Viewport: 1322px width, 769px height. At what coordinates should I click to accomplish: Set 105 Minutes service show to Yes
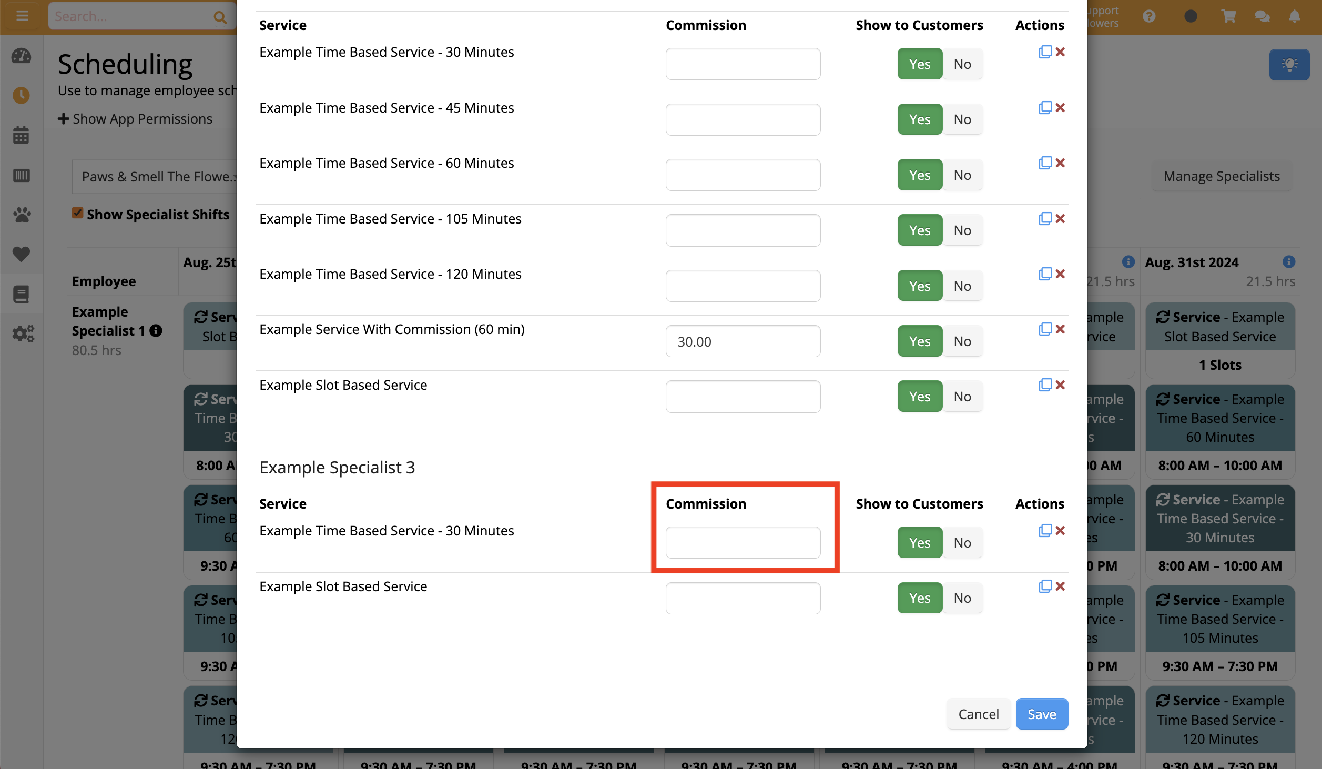click(920, 230)
